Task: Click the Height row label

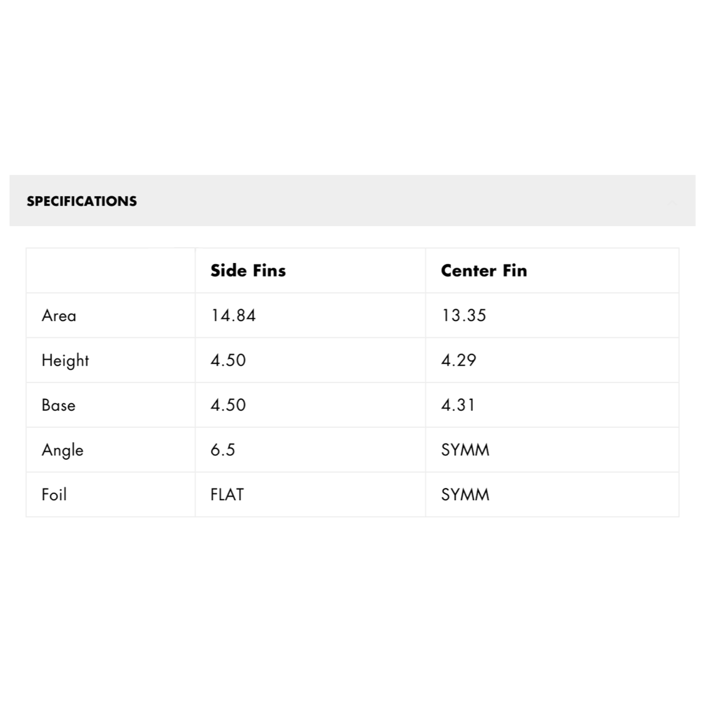Action: click(65, 360)
